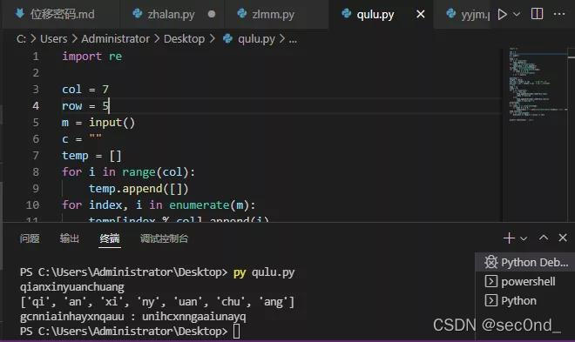Click terminal output 'gcnniainhayxnqauu : unihcxnngaaiunayq'

(x=133, y=317)
